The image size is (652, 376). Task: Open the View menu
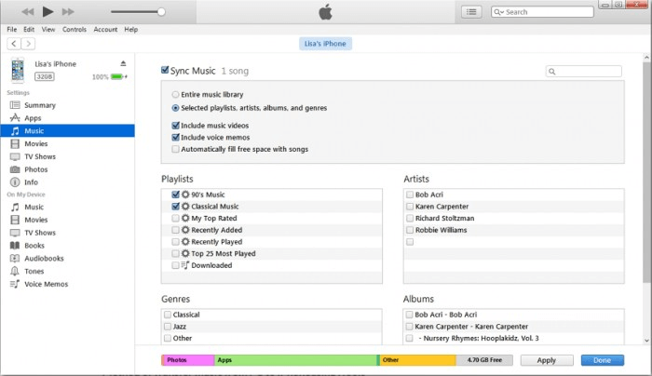tap(48, 29)
